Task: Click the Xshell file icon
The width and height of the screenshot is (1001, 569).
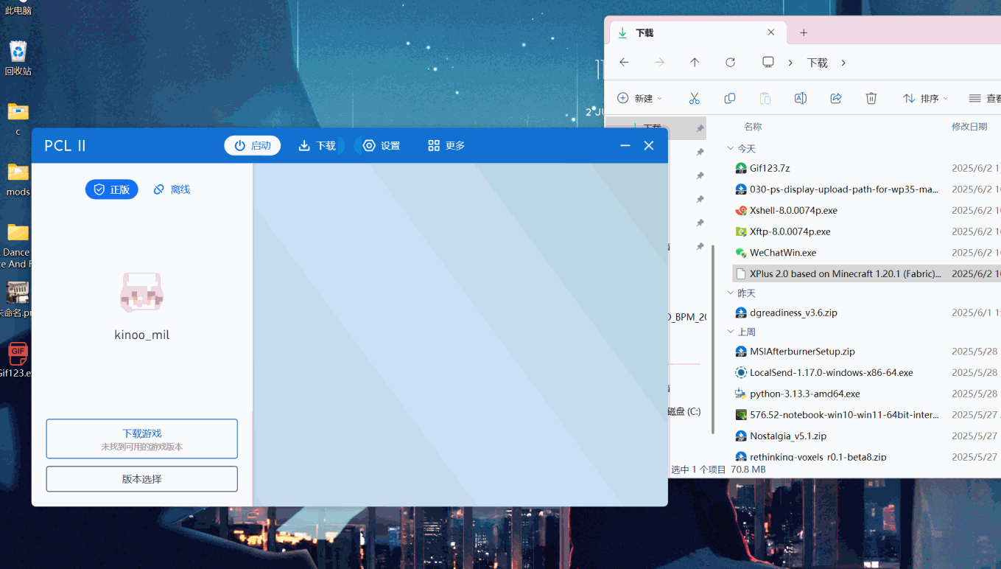Action: (x=741, y=210)
